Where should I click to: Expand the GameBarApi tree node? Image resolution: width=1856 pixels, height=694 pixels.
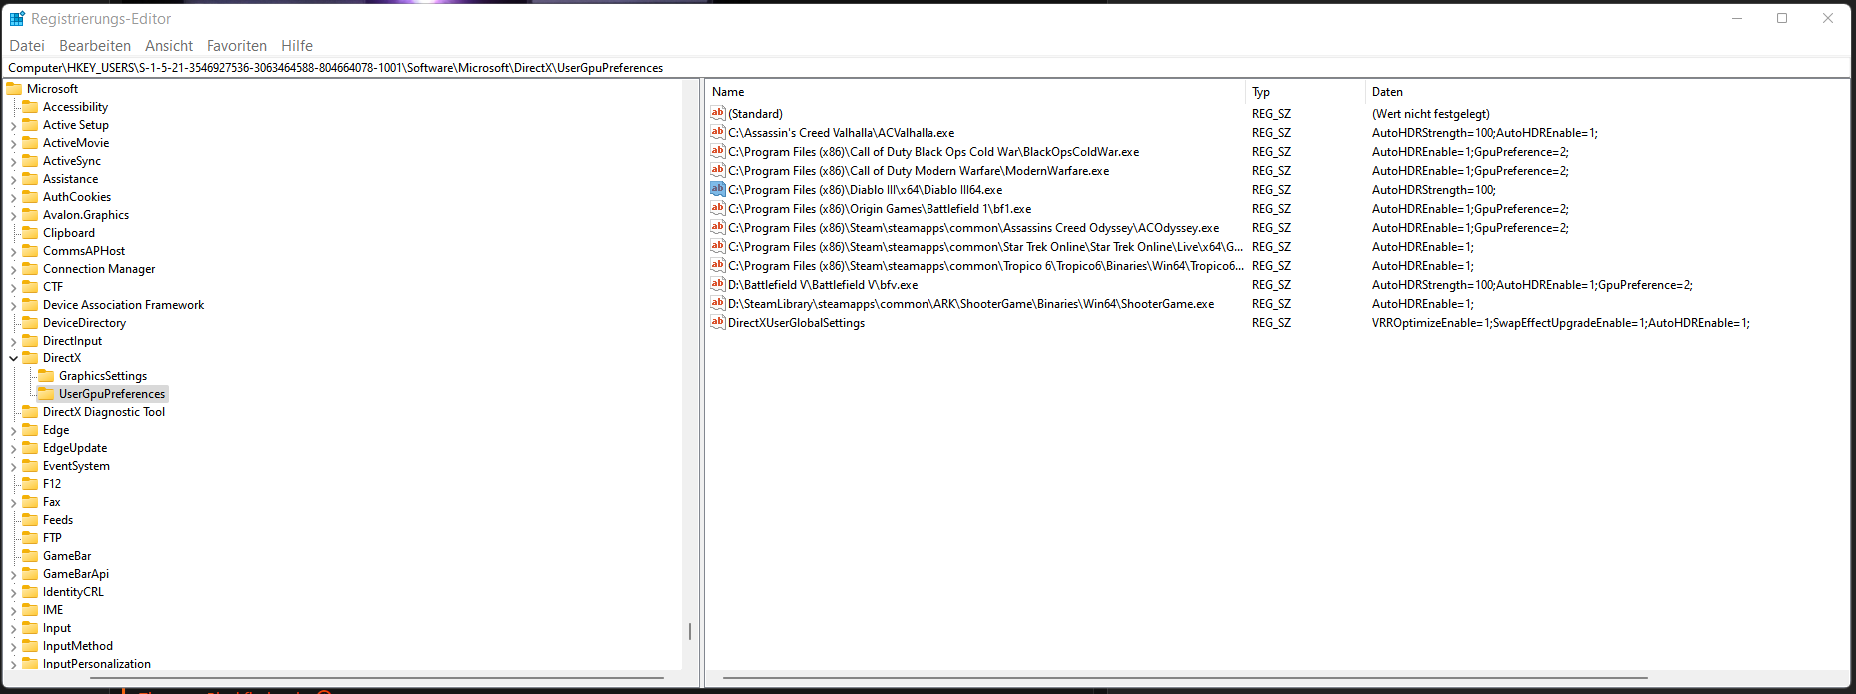(x=13, y=574)
